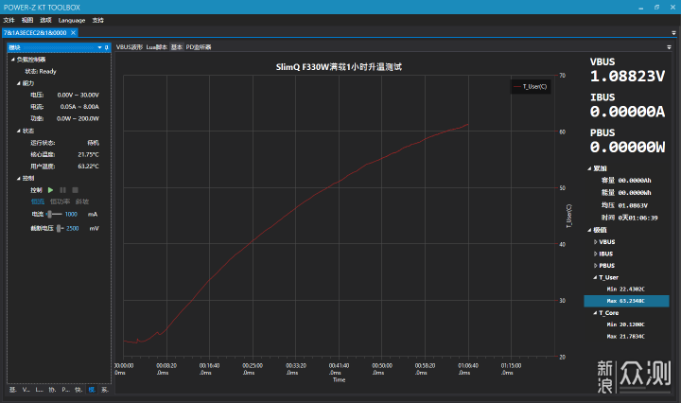681x403 pixels.
Task: Click the 时间 0天01:06:39 entry
Action: (x=629, y=218)
